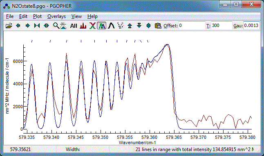Click the zoom out horizontal diamond icon
The image size is (264, 156).
47,26
